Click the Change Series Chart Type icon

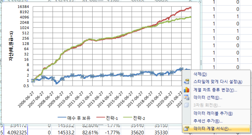187,90
